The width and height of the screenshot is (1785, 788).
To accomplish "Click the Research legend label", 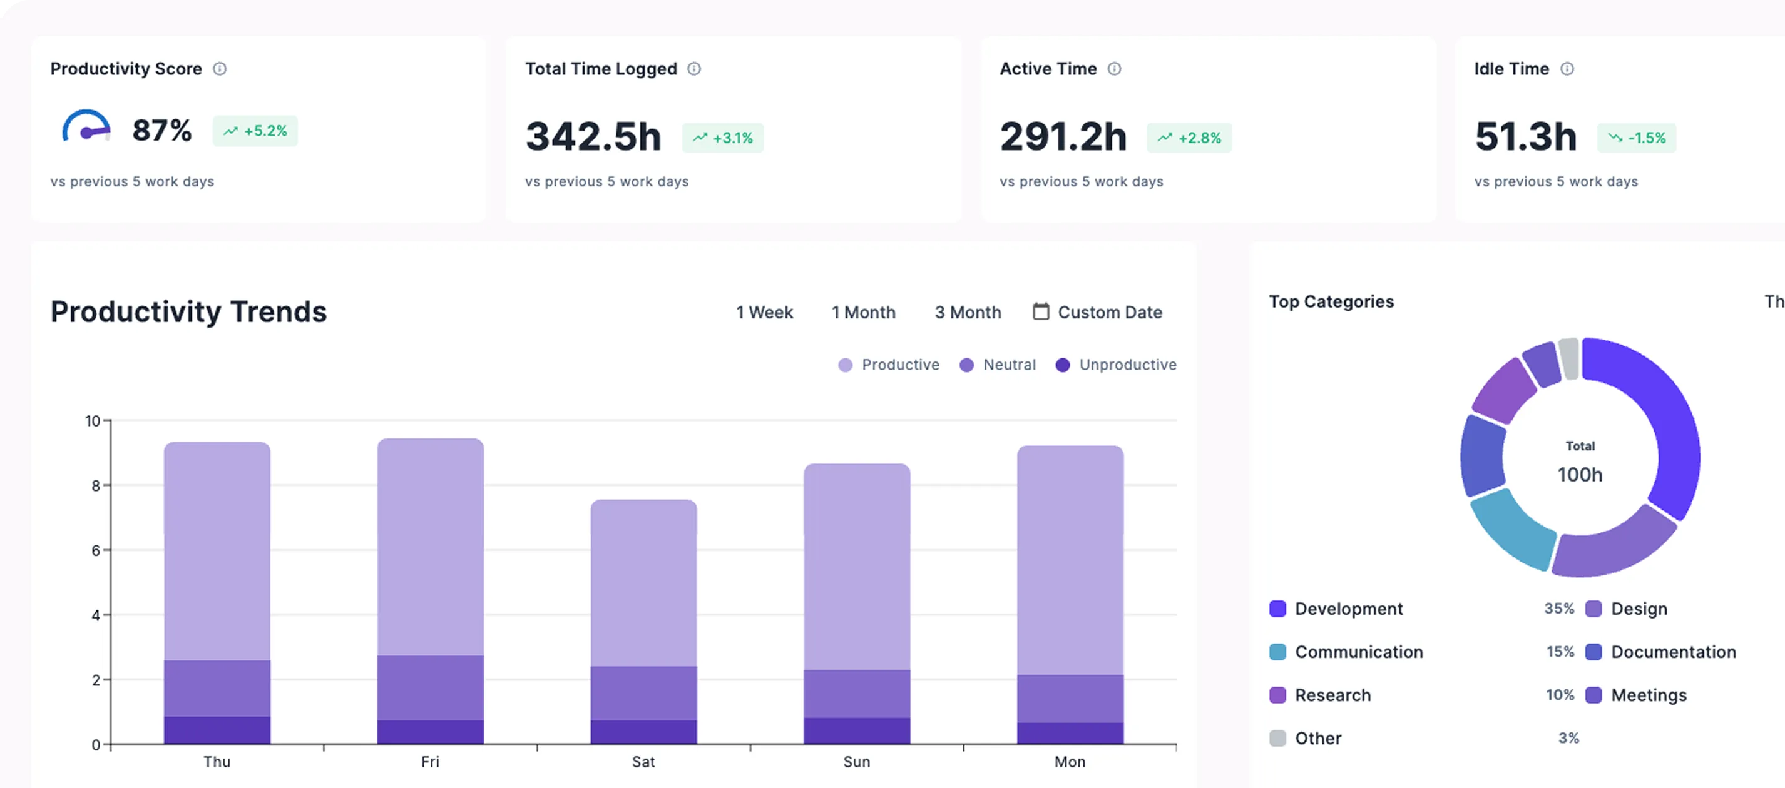I will point(1332,695).
